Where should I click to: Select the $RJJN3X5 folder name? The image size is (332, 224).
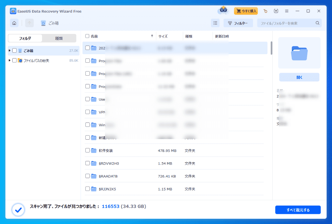coord(107,189)
